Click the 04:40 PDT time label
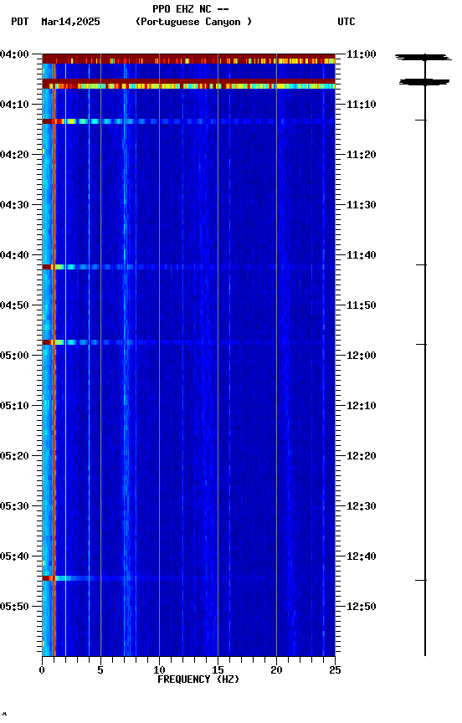 (14, 255)
